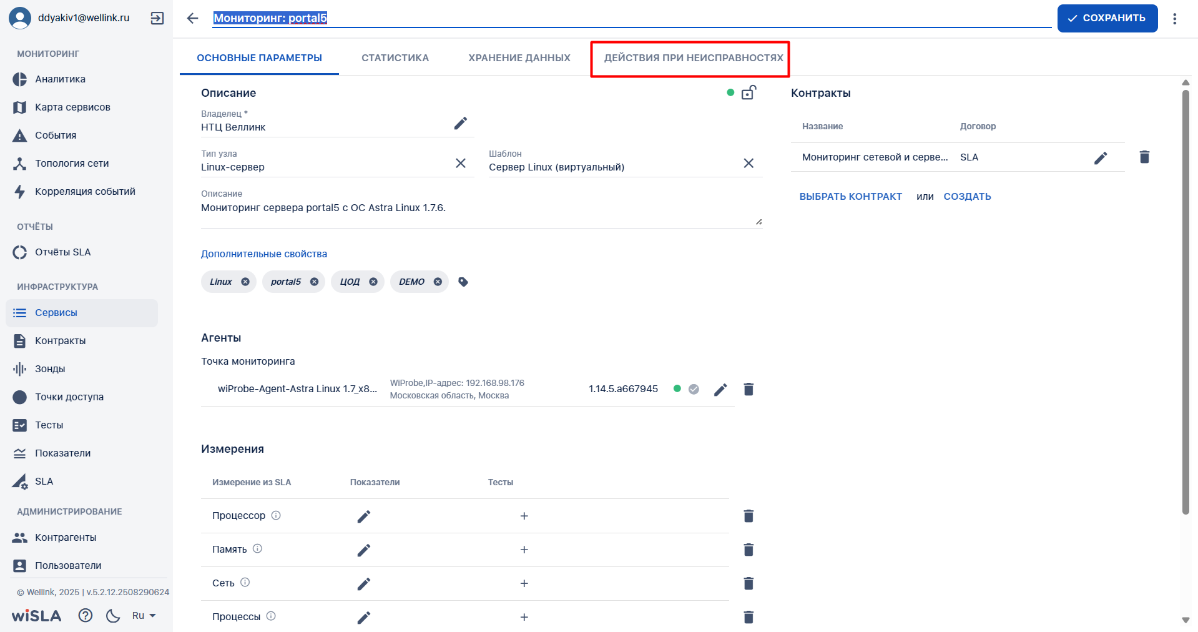Image resolution: width=1198 pixels, height=632 pixels.
Task: Click the agent check mark status icon
Action: (x=694, y=389)
